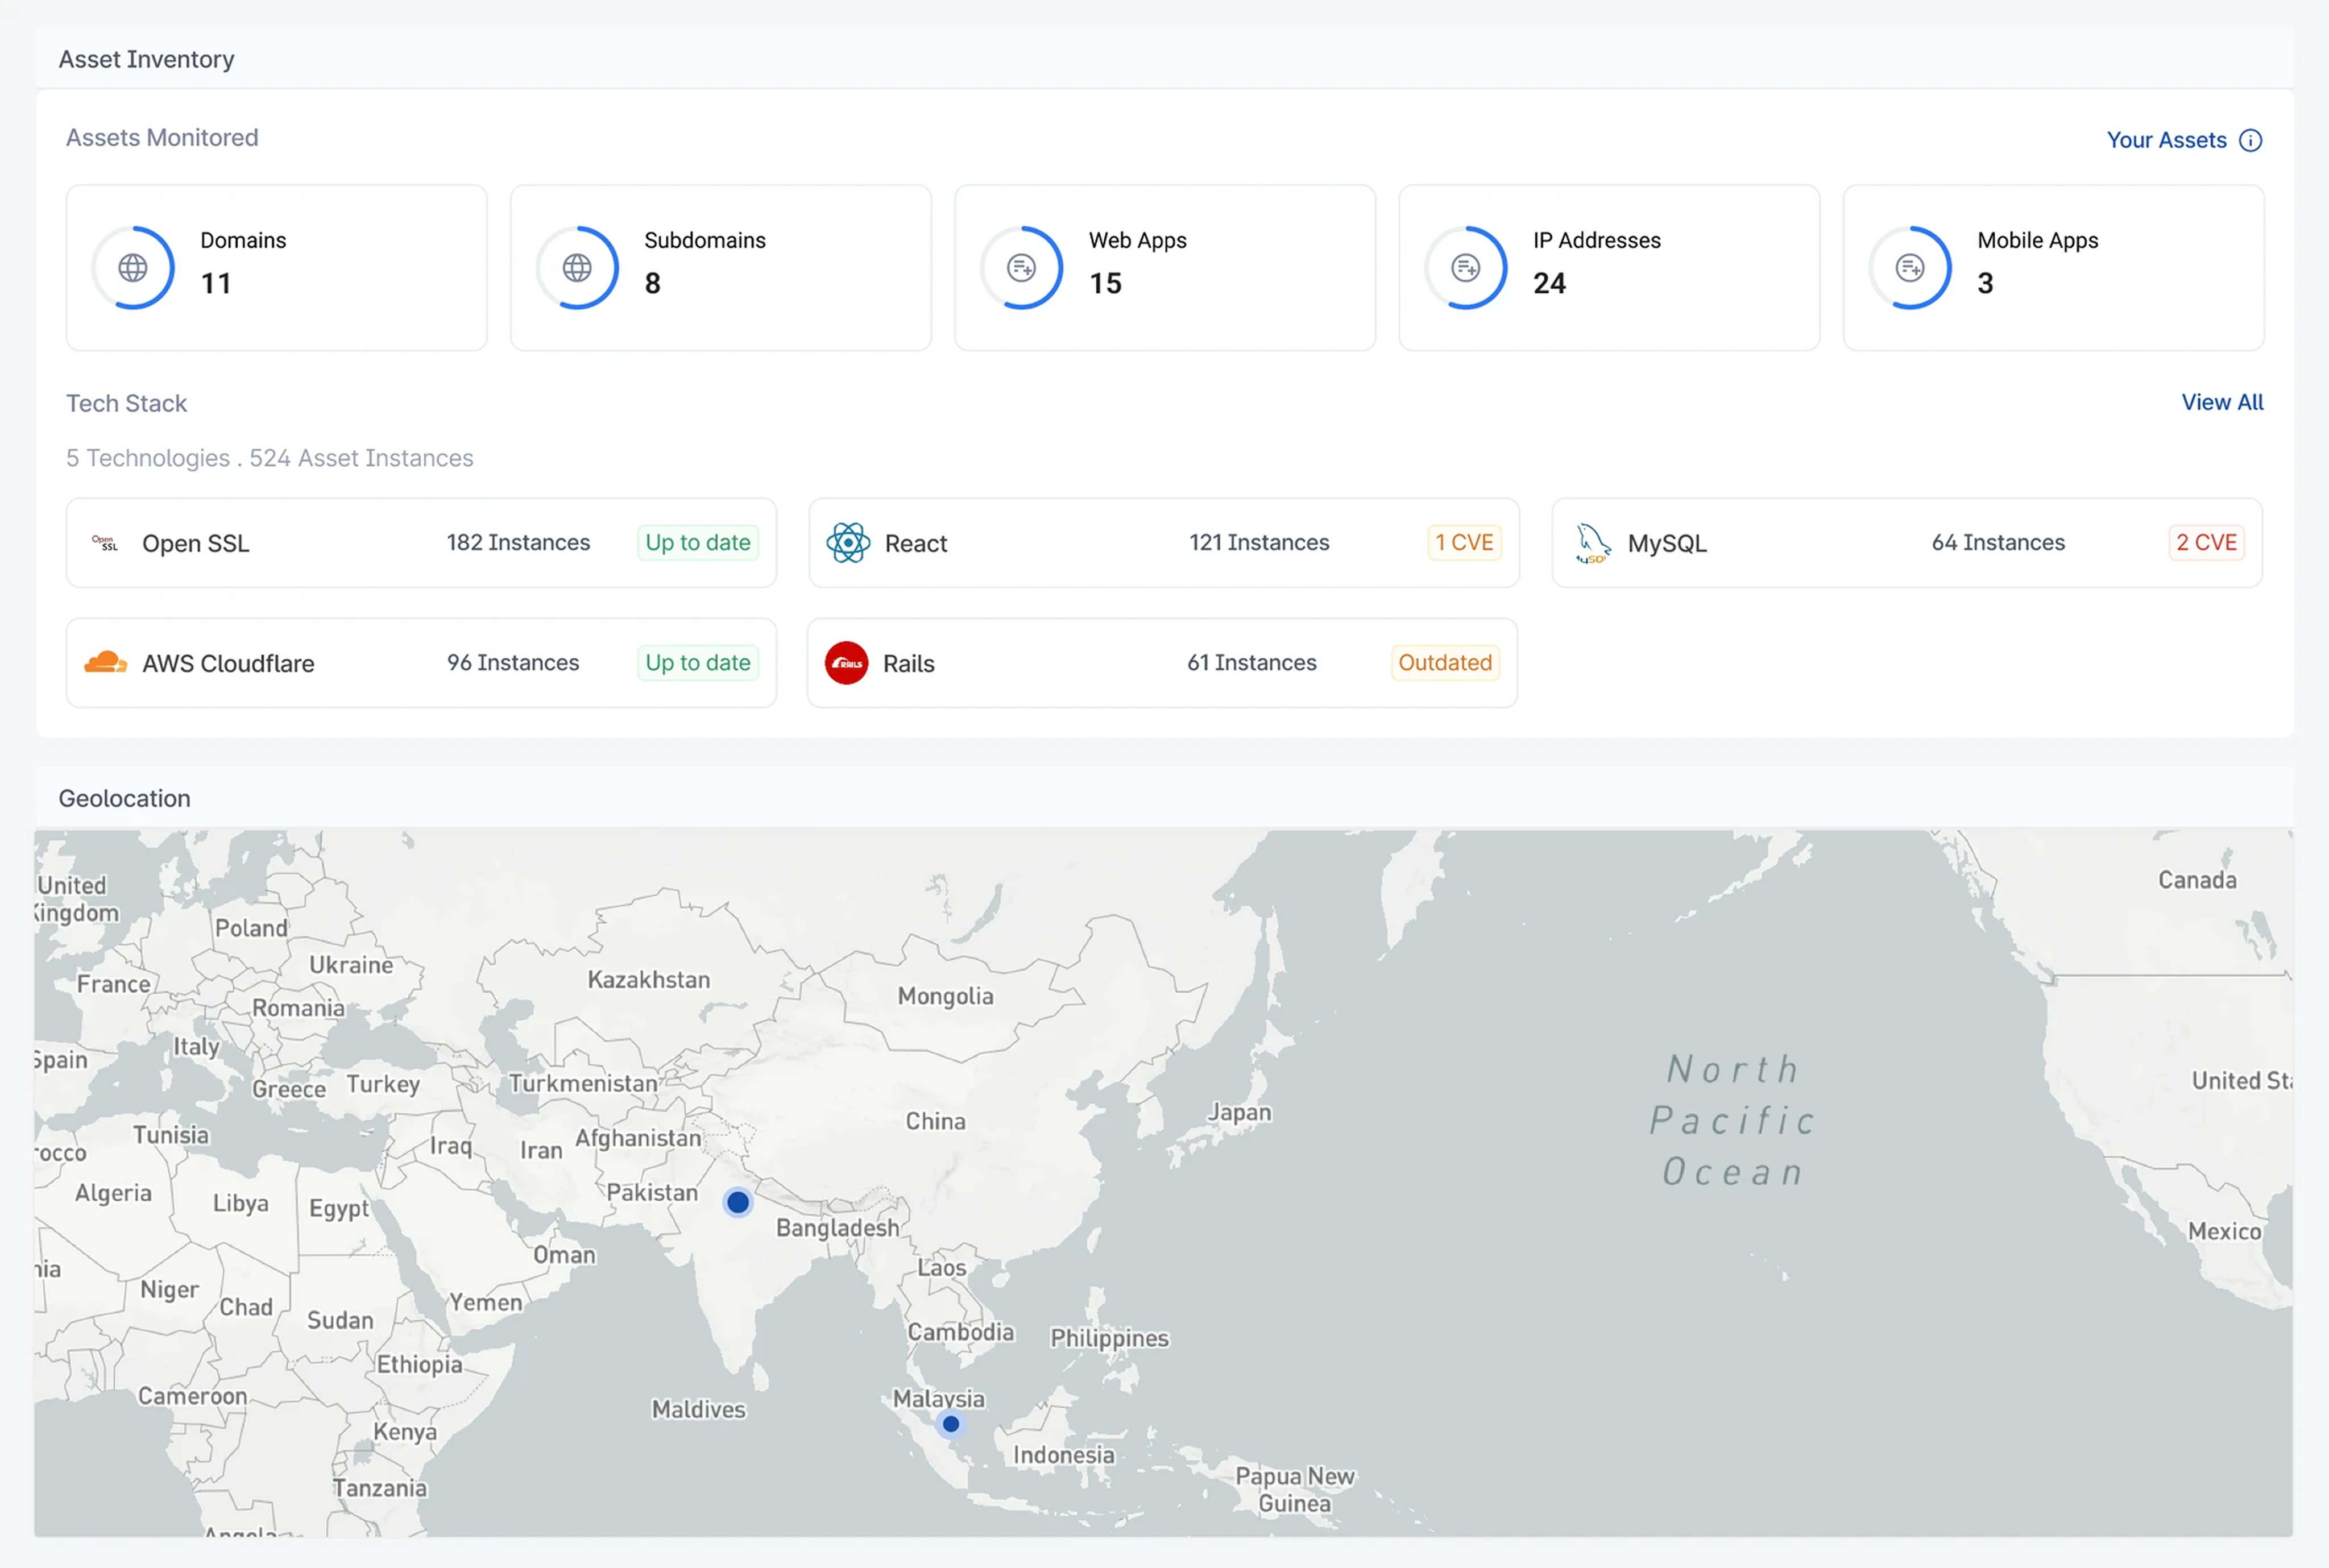This screenshot has height=1568, width=2329.
Task: Select the map marker near Malaysia
Action: 951,1423
